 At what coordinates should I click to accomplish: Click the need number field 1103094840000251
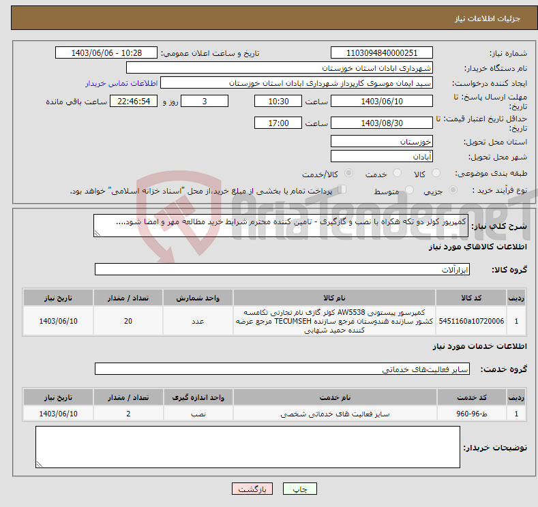click(x=382, y=52)
